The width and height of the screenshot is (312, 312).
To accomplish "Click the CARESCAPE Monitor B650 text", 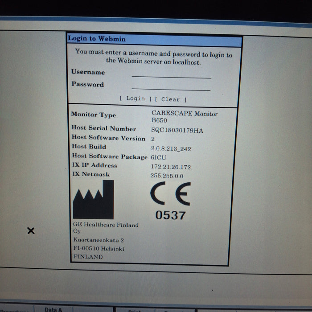I will pyautogui.click(x=184, y=117).
